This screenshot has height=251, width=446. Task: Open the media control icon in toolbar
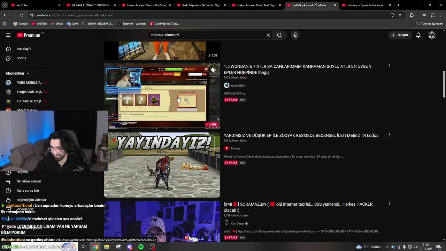coord(424,15)
